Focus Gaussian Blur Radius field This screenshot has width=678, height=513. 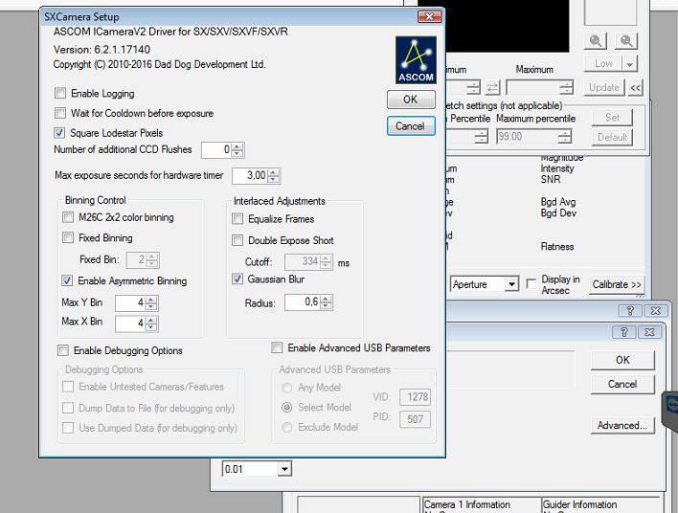(x=303, y=302)
